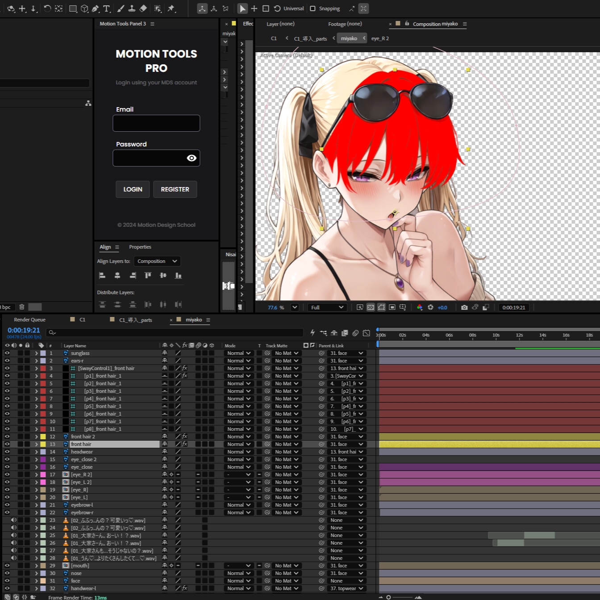Image resolution: width=600 pixels, height=600 pixels.
Task: Click the align top edges icon
Action: point(148,275)
